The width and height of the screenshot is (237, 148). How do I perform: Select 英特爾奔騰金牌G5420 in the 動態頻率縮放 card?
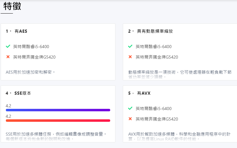157,57
